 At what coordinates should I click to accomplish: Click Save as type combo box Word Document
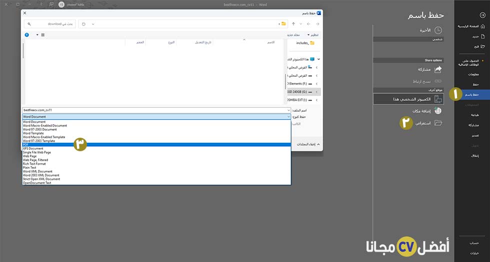point(156,117)
